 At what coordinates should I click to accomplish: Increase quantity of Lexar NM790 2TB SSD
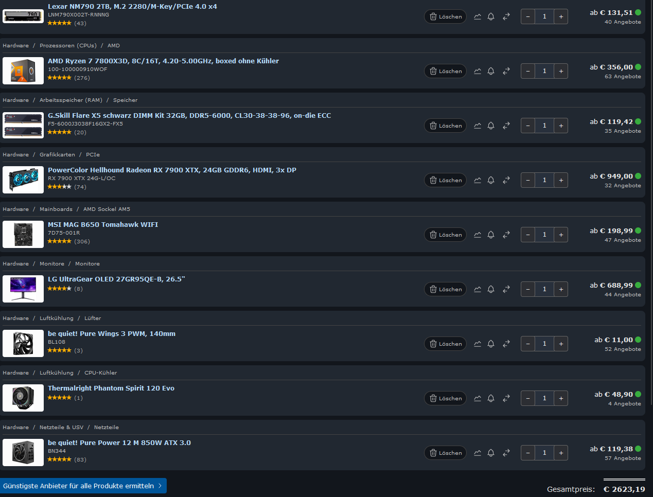point(561,16)
